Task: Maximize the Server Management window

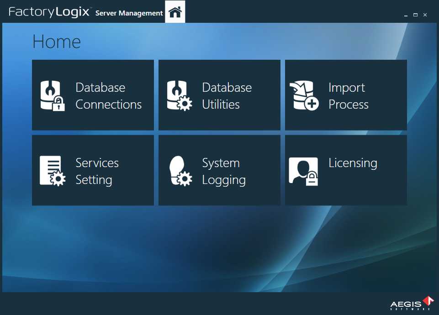Action: click(x=415, y=15)
